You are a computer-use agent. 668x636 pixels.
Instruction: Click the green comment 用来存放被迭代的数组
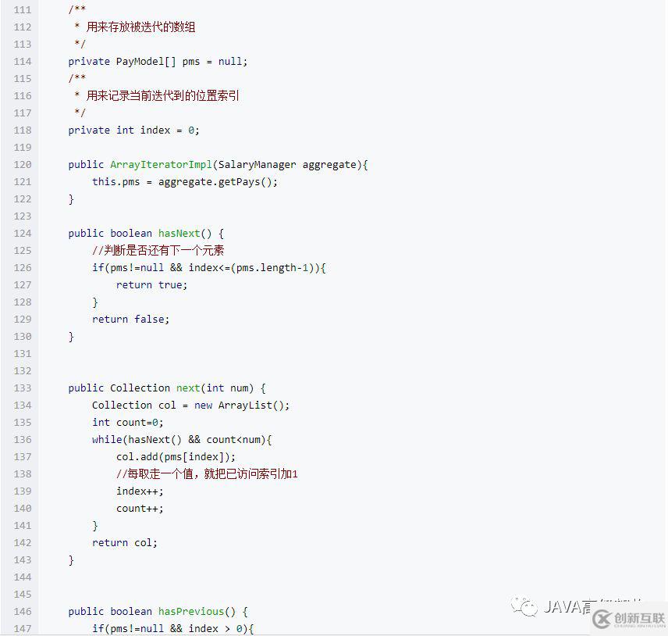click(x=140, y=27)
